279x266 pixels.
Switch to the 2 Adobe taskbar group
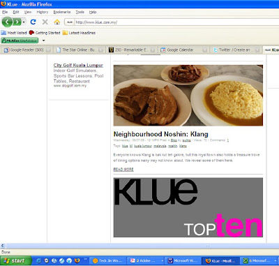(146, 261)
